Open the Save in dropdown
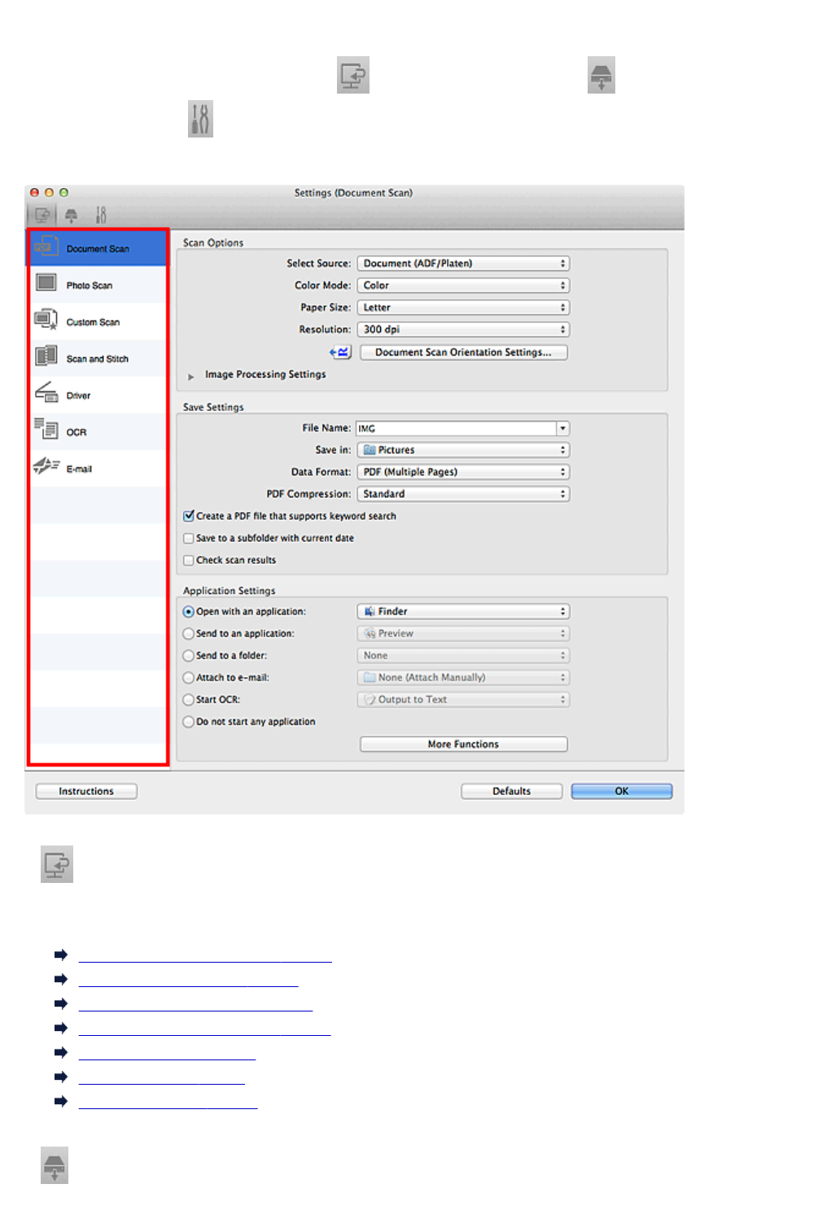The width and height of the screenshot is (831, 1232). point(463,450)
